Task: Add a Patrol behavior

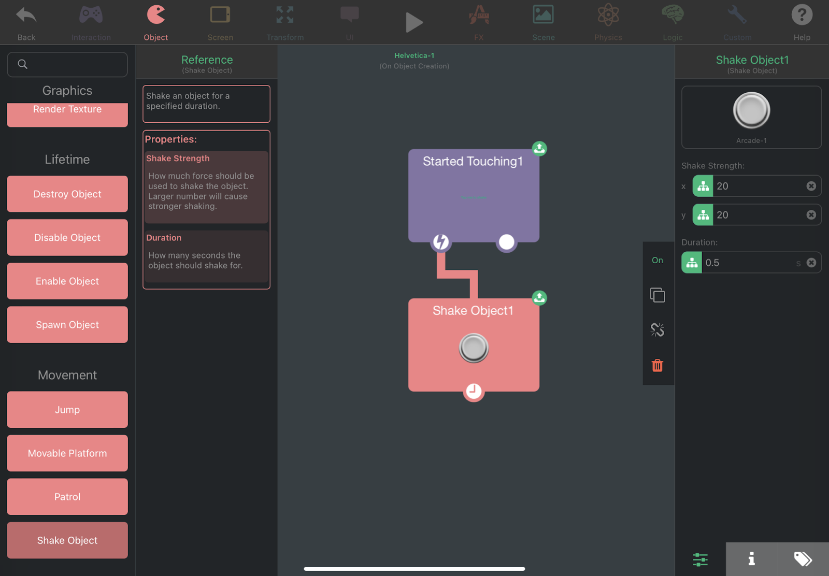Action: point(67,496)
